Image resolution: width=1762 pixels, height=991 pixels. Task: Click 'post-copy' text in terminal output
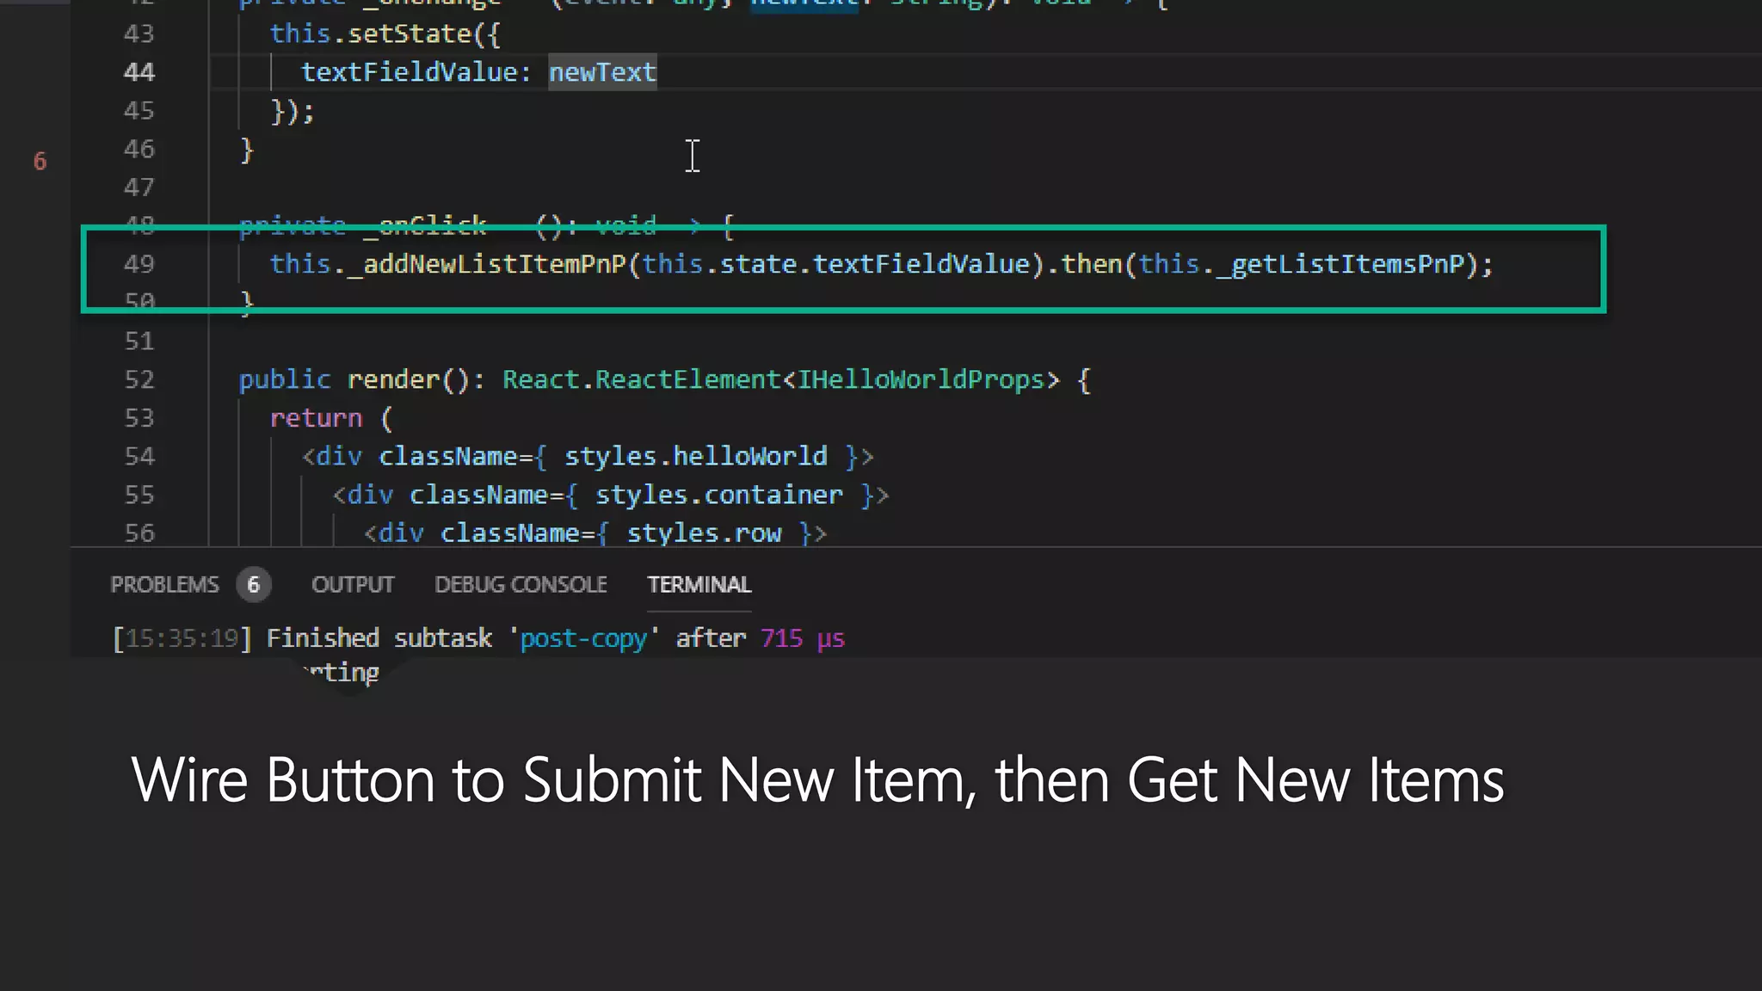tap(583, 638)
